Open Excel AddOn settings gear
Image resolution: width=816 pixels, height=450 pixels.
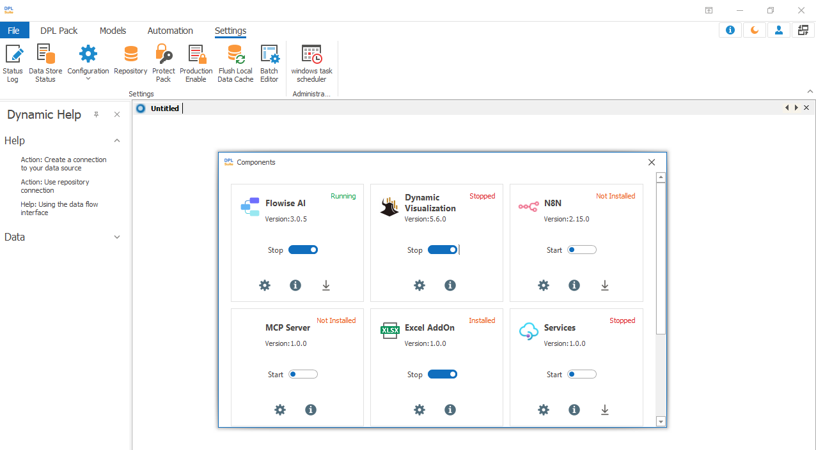[420, 410]
